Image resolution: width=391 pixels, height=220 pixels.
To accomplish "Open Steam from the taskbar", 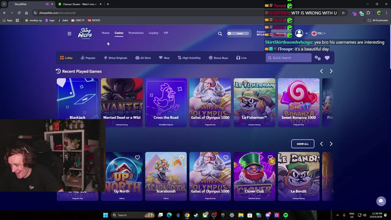I will (196, 215).
